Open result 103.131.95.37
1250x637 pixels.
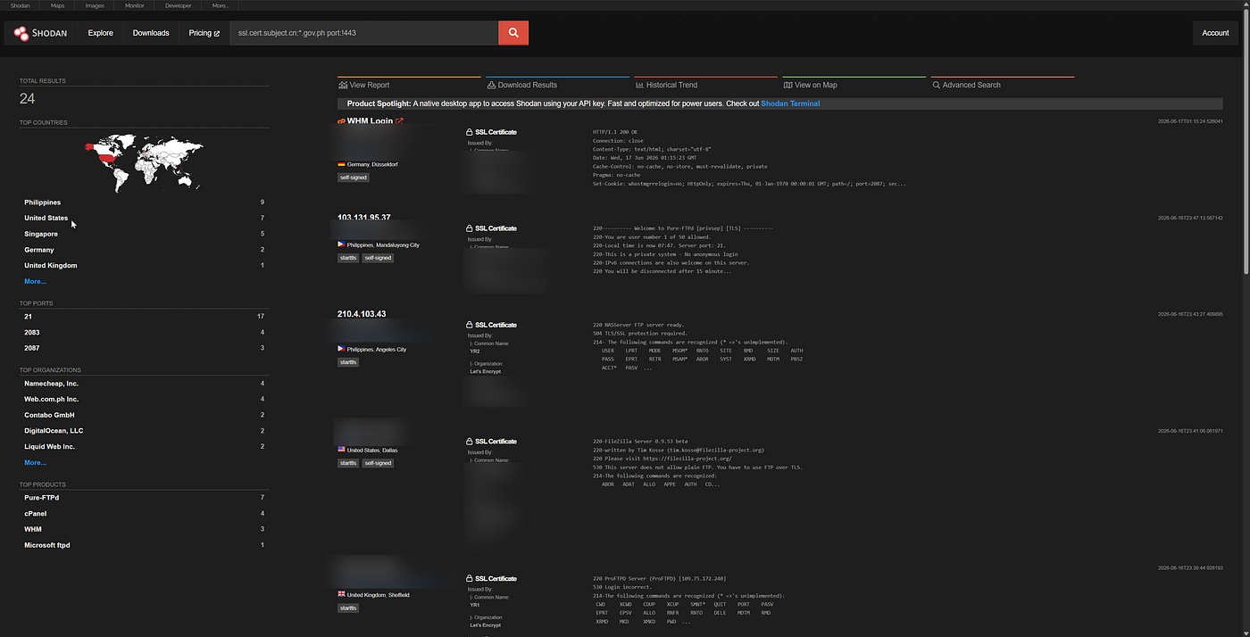[363, 218]
